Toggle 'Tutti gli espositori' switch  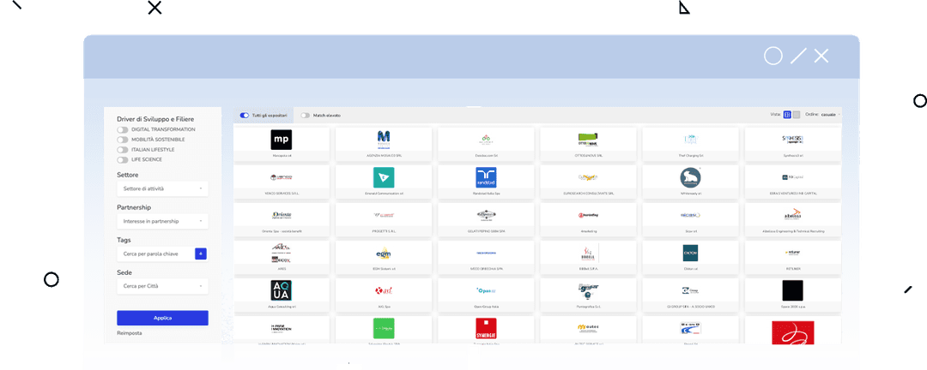coord(244,115)
